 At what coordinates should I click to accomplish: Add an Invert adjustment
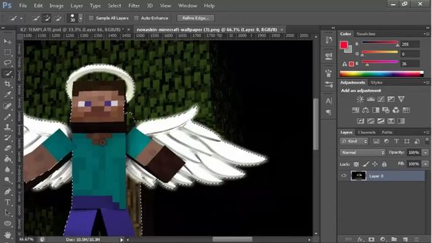pyautogui.click(x=360, y=121)
